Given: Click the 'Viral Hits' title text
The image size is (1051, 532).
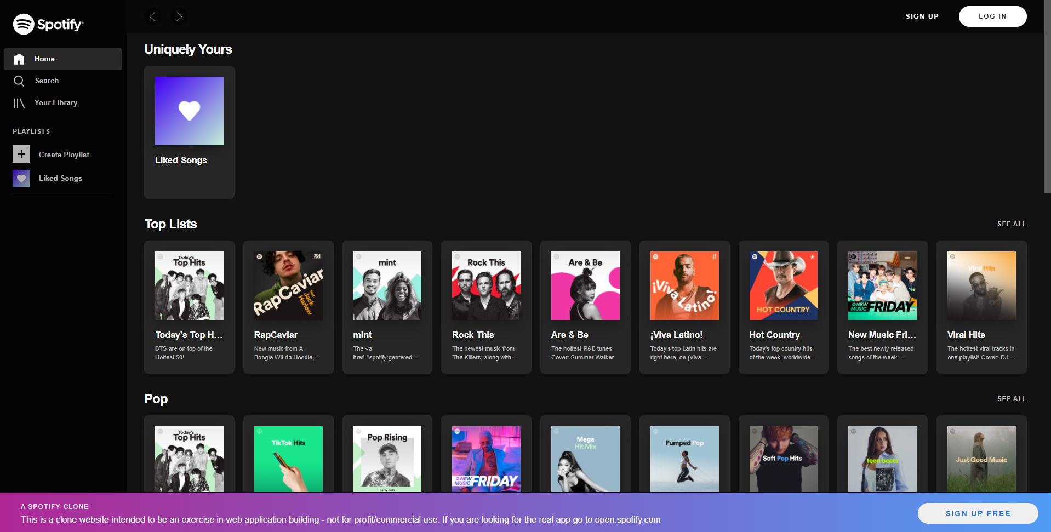Looking at the screenshot, I should (x=966, y=335).
